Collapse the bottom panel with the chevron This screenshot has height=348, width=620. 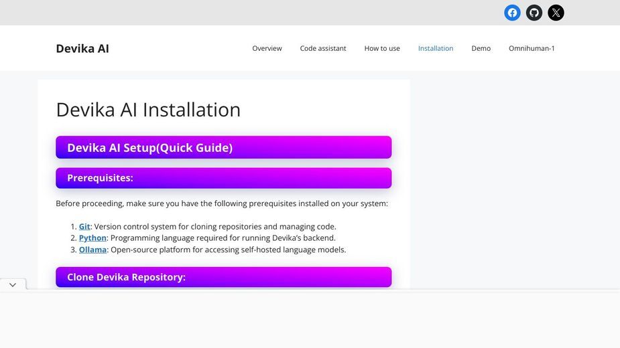coord(13,285)
